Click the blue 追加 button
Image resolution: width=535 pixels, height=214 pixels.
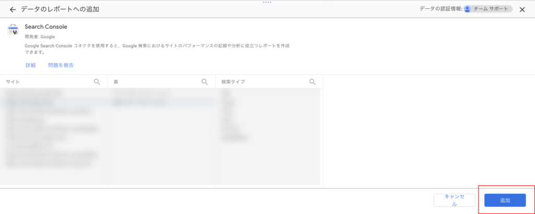pos(505,200)
